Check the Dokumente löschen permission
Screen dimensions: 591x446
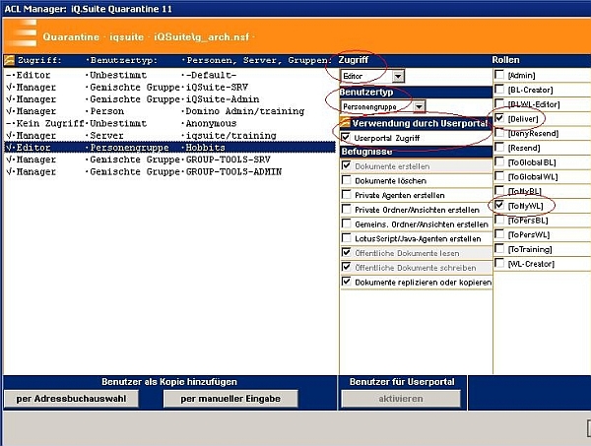point(346,181)
